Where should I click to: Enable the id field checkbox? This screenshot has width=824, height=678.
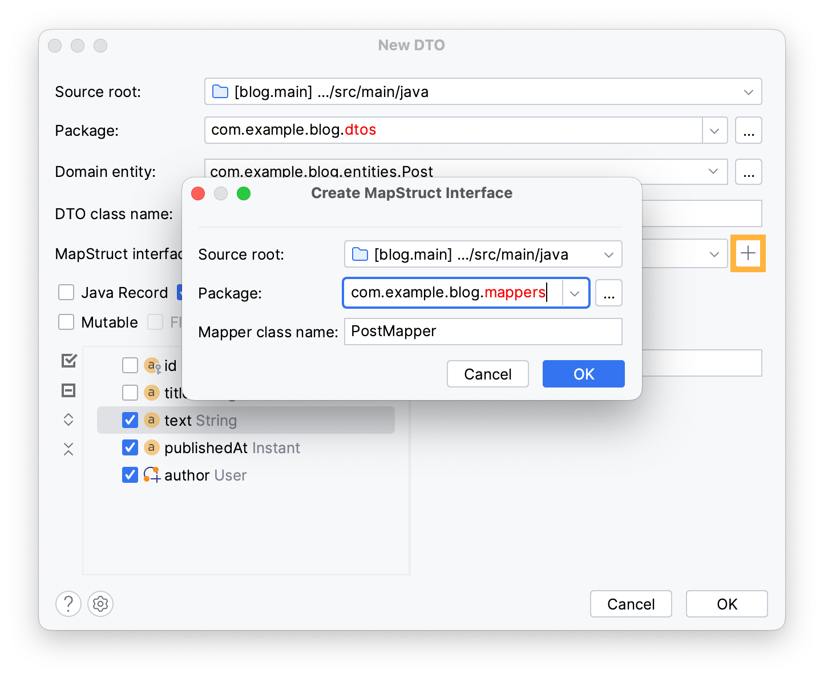pyautogui.click(x=130, y=365)
